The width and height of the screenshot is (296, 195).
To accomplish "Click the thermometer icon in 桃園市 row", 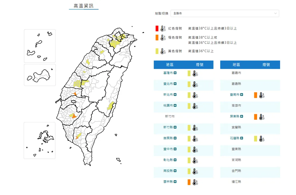I will click(195, 106).
